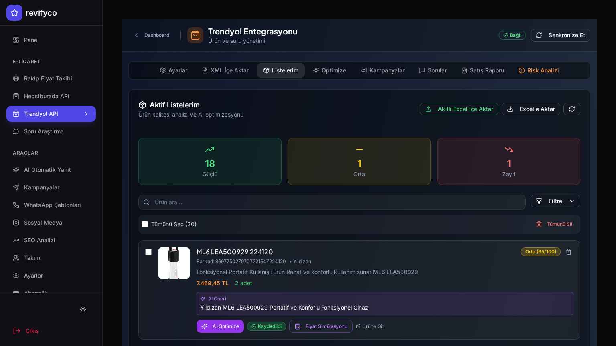
Task: Check the Tümünü Seç (20) checkbox
Action: click(x=145, y=224)
